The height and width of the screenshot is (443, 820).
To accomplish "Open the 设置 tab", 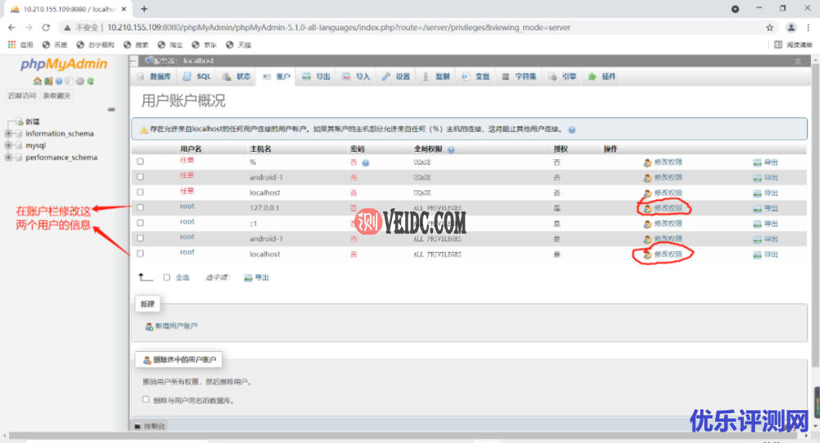I will coord(396,77).
